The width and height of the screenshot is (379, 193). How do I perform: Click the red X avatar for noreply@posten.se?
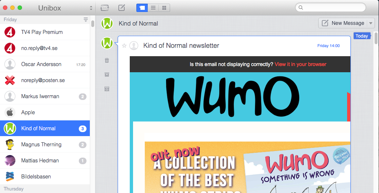10,80
